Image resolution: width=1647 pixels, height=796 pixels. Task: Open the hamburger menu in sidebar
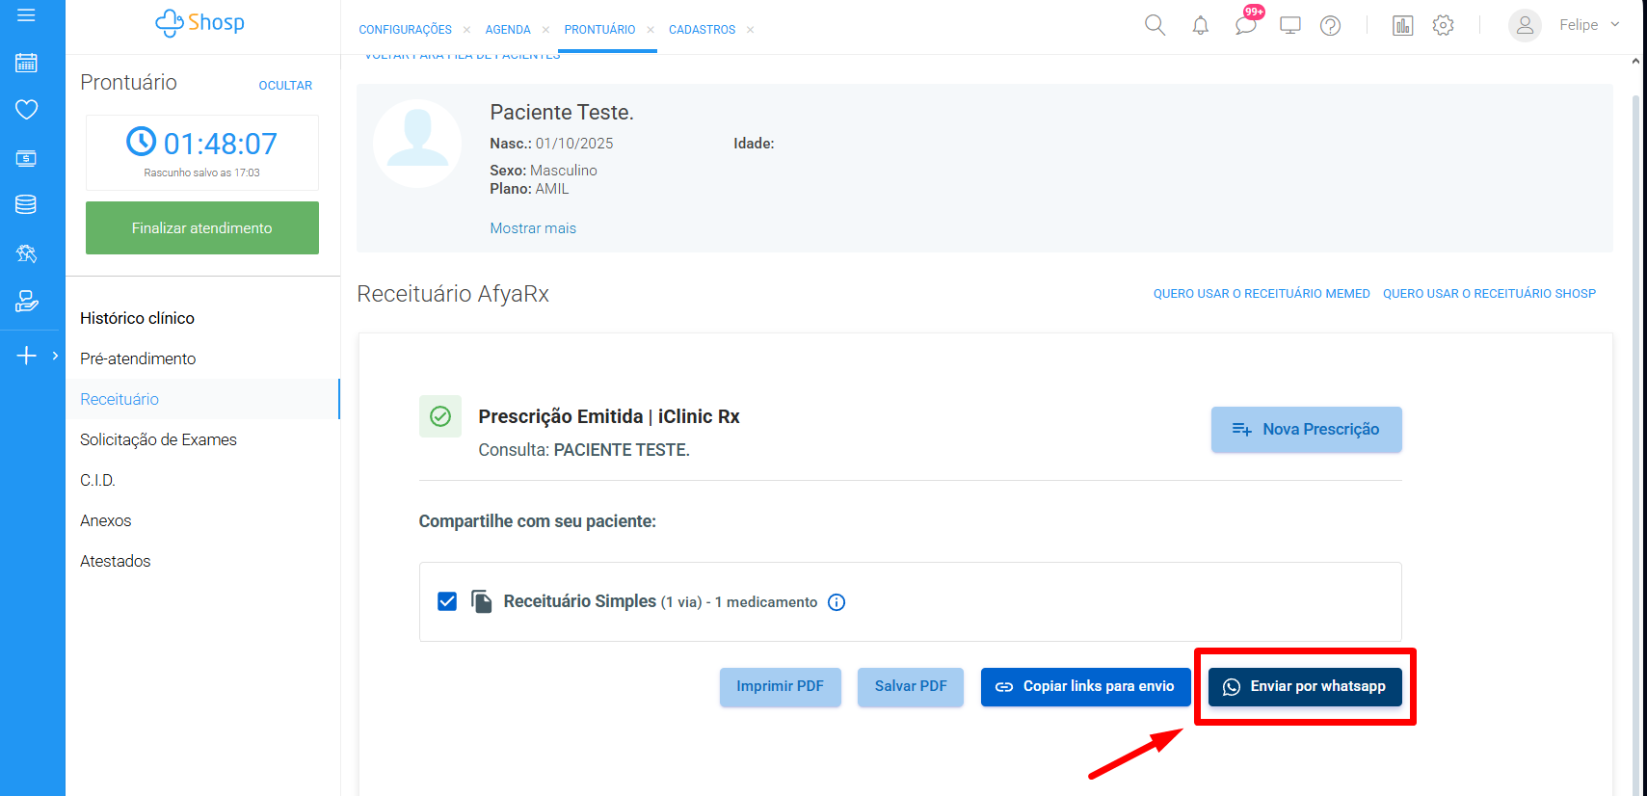pos(26,15)
